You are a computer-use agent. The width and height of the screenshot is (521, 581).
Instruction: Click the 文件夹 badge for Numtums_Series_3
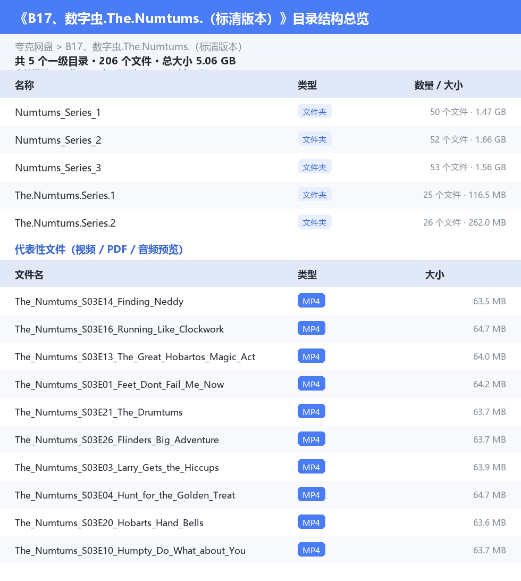point(314,167)
